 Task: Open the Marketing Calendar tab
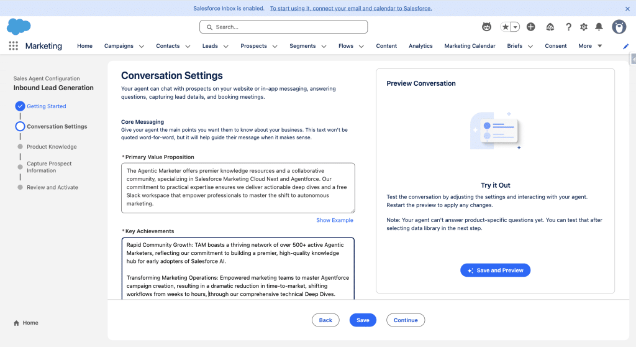(x=470, y=46)
